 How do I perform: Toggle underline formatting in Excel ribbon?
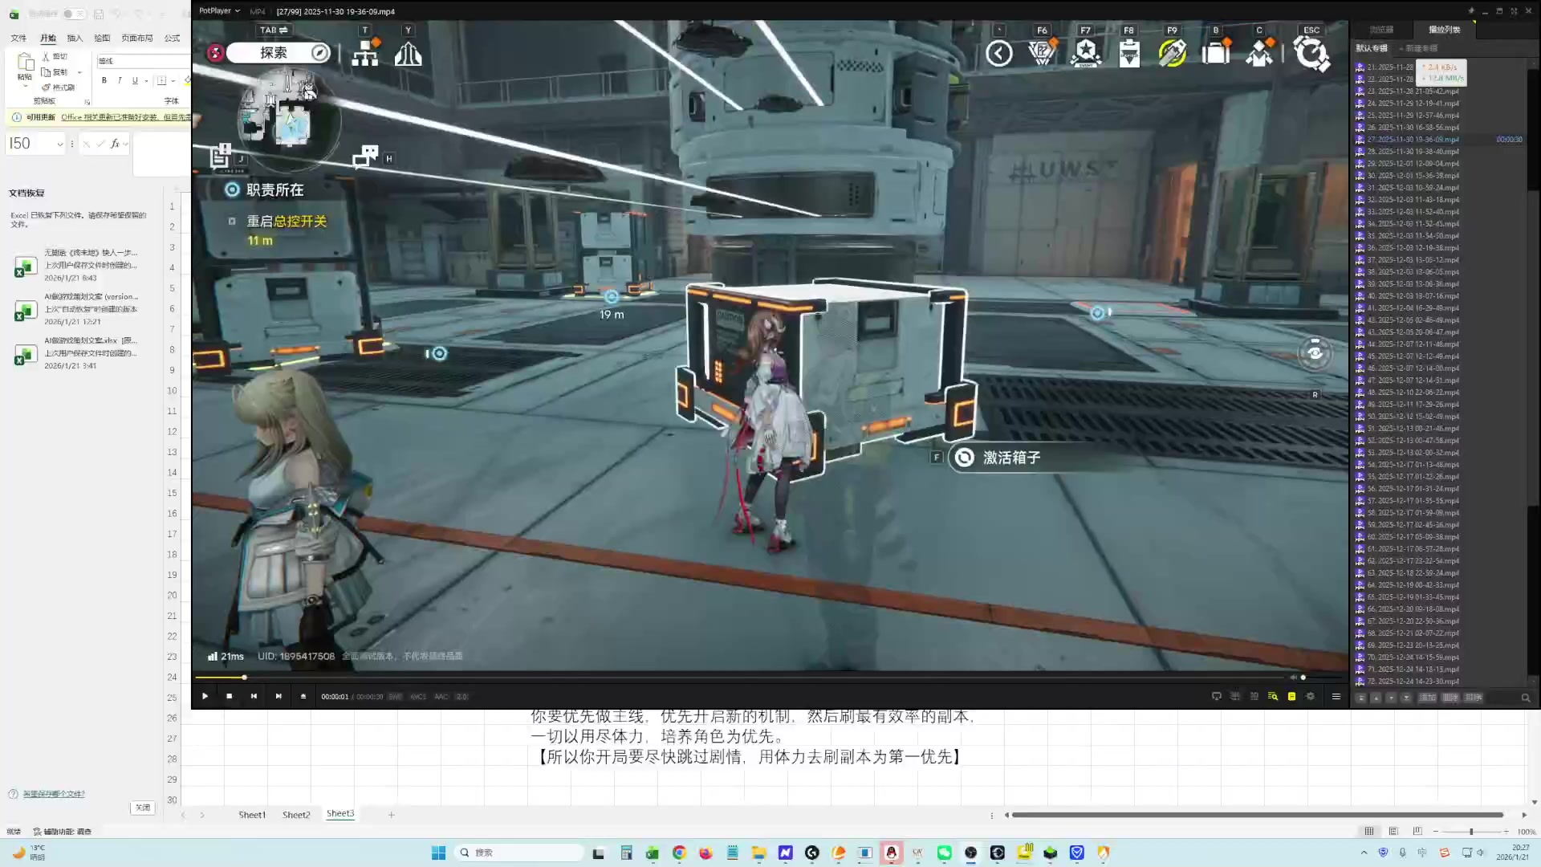pos(135,80)
